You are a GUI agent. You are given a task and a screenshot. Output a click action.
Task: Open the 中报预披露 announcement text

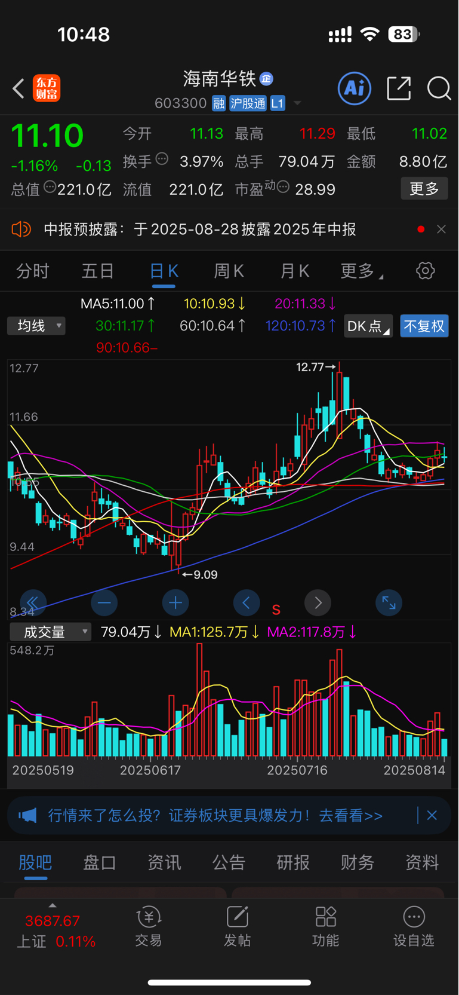tap(200, 229)
